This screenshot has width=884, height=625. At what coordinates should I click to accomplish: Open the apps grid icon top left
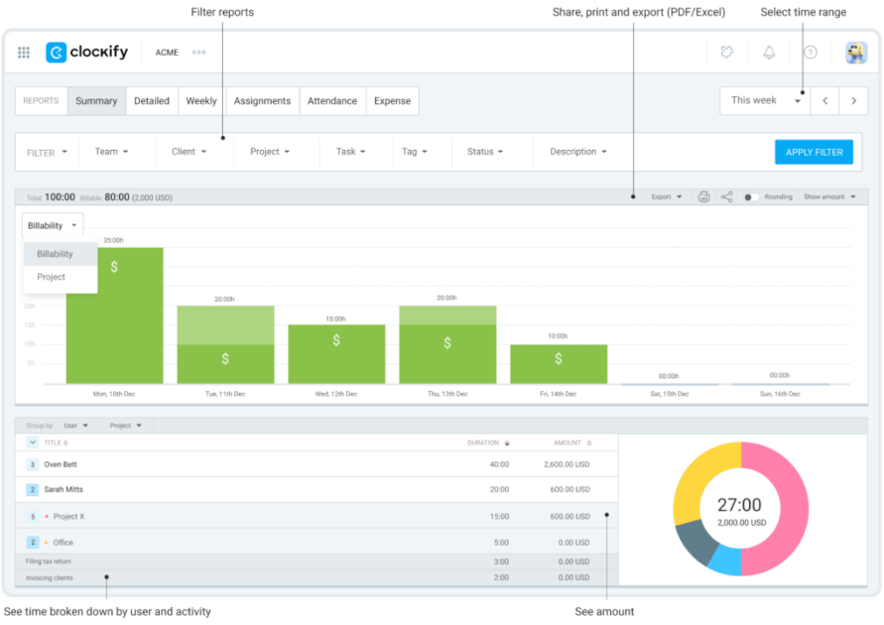pos(23,52)
